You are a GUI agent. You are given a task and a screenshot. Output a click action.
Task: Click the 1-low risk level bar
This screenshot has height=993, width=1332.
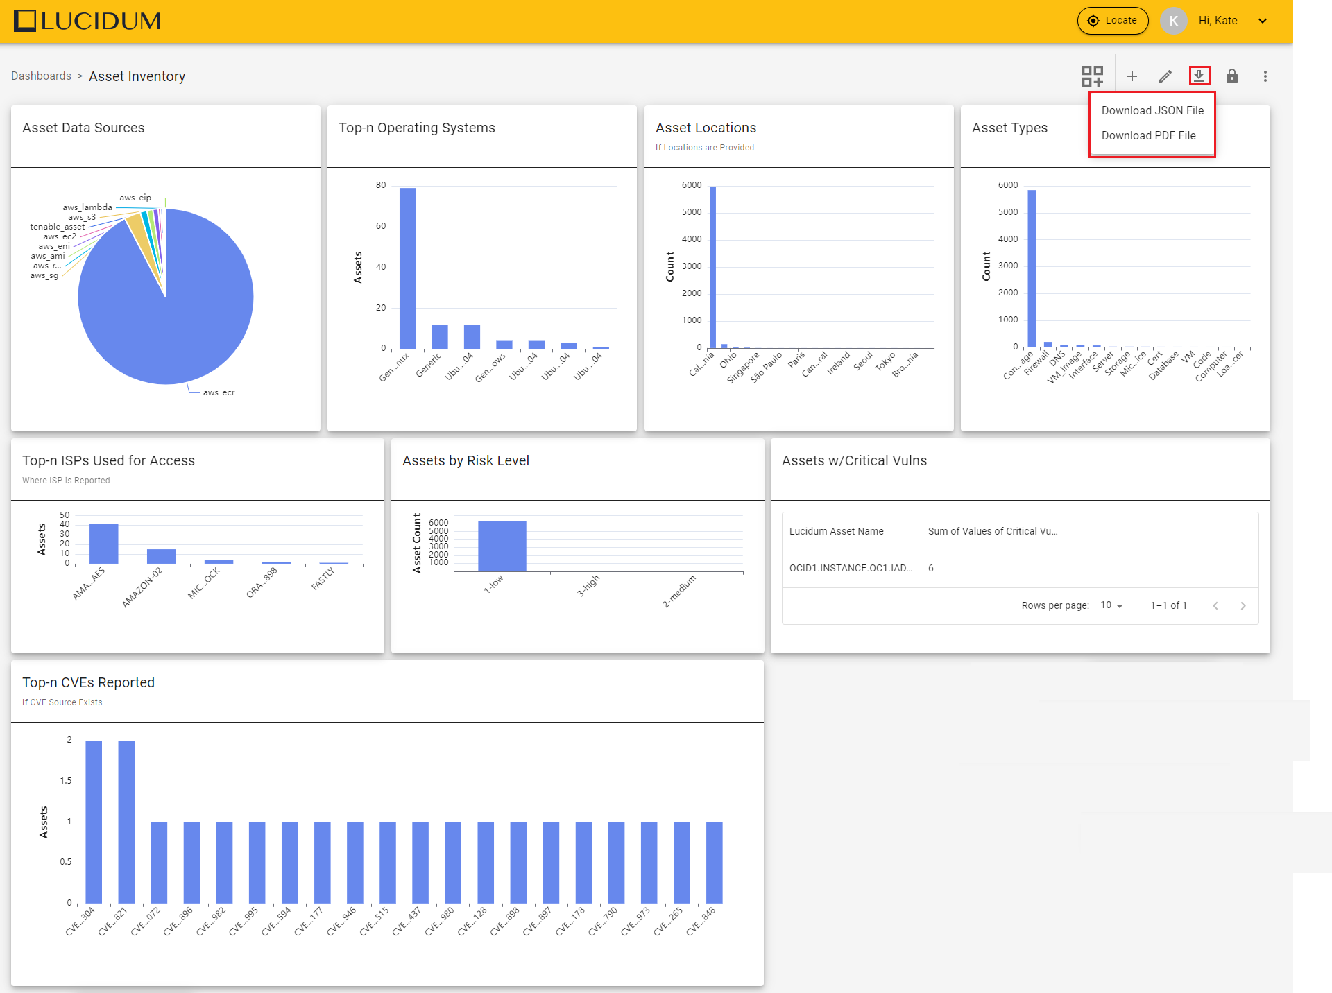coord(502,546)
